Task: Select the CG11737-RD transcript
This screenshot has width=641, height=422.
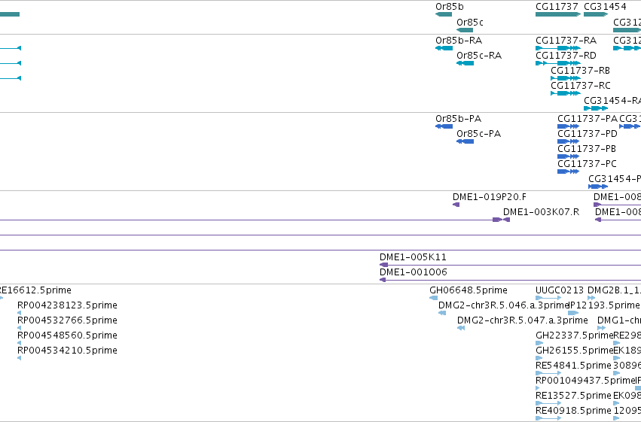Action: coord(558,63)
